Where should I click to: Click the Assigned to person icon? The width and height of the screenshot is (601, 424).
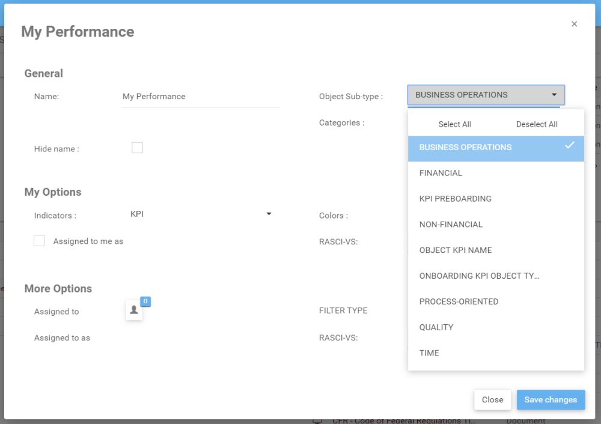coord(134,310)
